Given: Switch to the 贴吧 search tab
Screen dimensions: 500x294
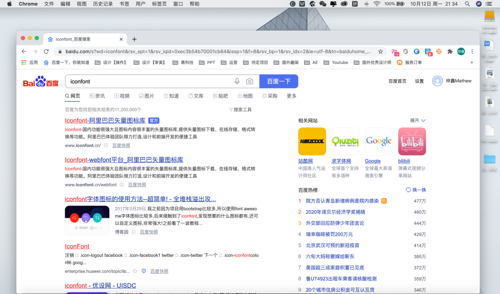Looking at the screenshot, I should (220, 96).
